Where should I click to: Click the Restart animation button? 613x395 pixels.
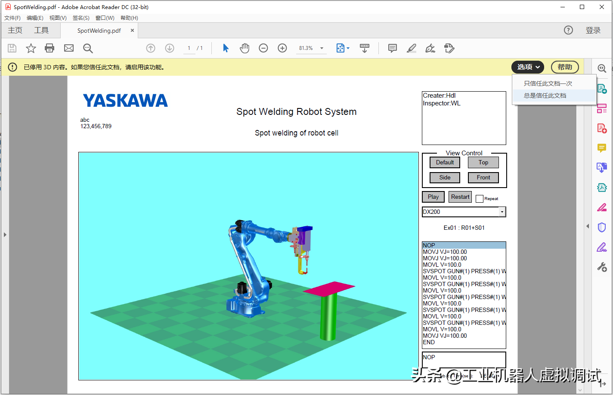tap(460, 197)
